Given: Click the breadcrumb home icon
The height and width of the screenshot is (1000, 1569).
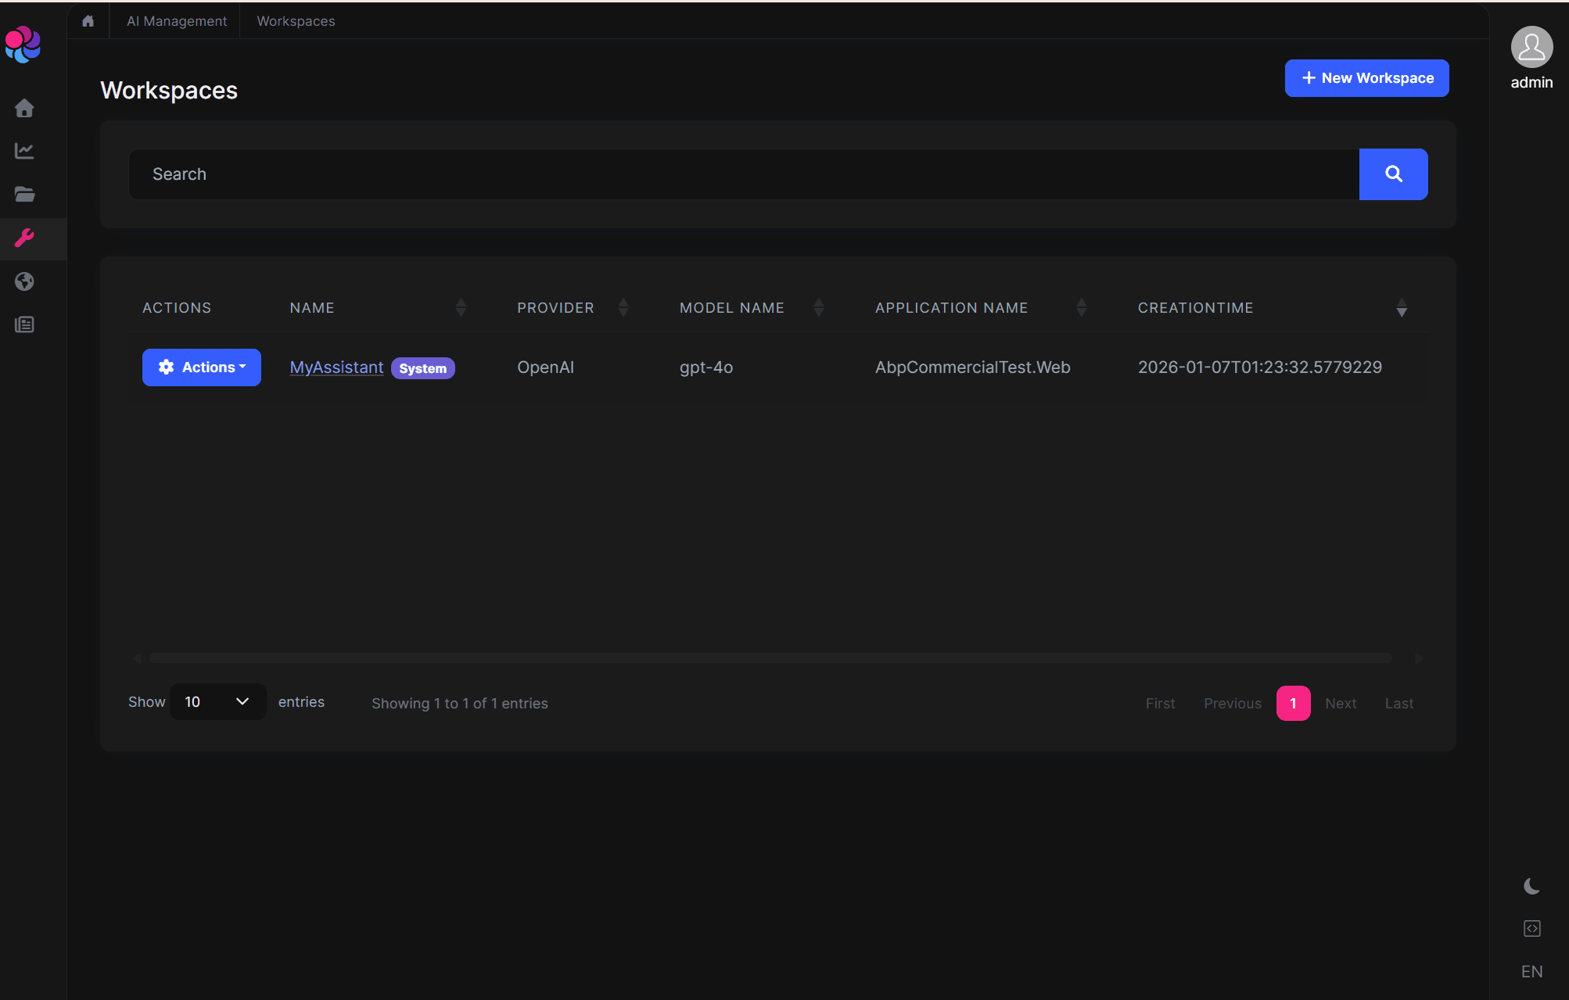Looking at the screenshot, I should tap(88, 21).
